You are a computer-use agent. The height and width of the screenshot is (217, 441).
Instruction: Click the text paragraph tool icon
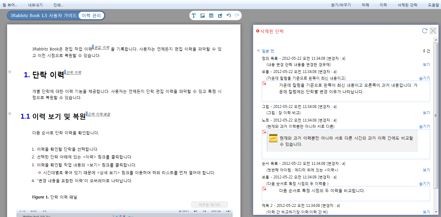tap(194, 16)
